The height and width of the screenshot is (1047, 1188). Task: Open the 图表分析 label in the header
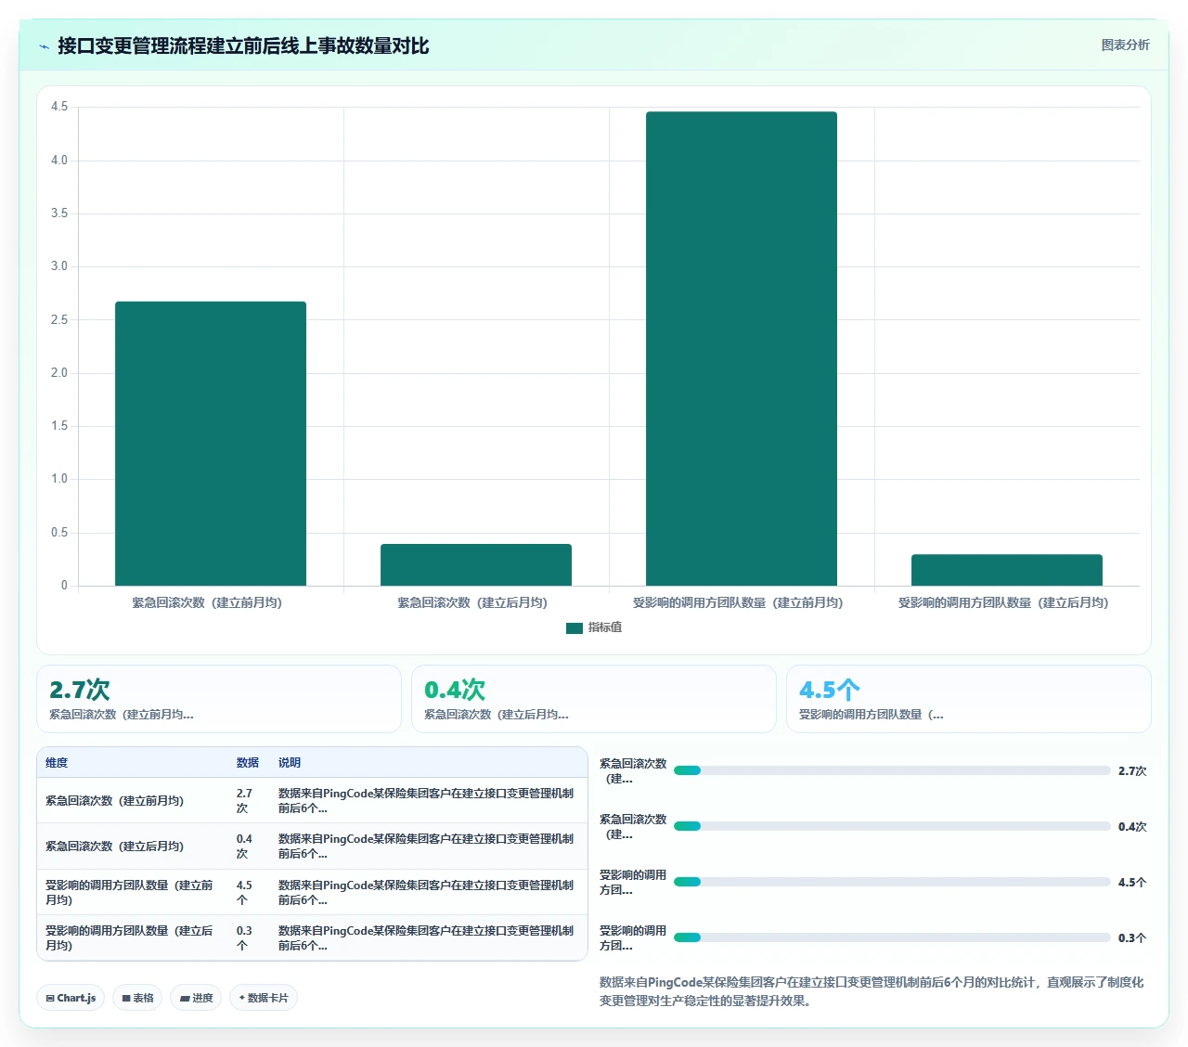click(x=1125, y=45)
